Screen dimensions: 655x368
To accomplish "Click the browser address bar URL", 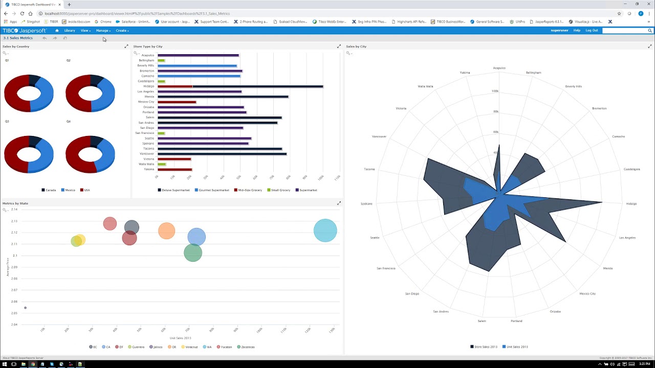I will [137, 14].
